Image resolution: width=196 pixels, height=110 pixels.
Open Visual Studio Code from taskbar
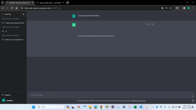click(141, 107)
